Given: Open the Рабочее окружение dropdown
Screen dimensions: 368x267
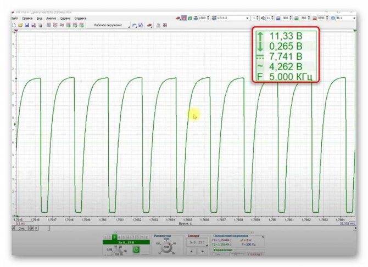Looking at the screenshot, I should point(110,25).
